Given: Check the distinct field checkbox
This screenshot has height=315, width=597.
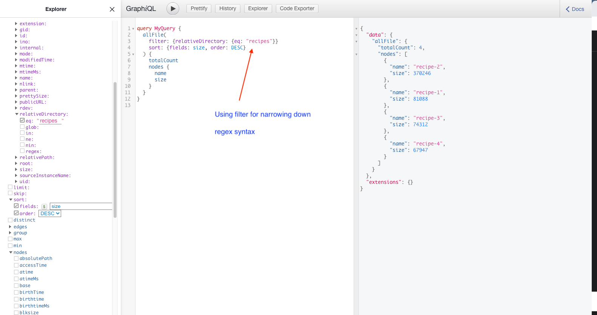Looking at the screenshot, I should click(10, 220).
